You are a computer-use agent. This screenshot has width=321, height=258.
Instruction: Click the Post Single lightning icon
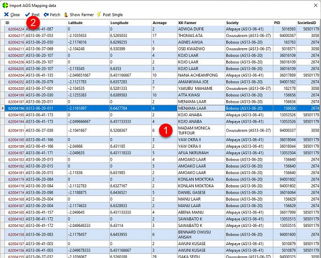point(99,14)
